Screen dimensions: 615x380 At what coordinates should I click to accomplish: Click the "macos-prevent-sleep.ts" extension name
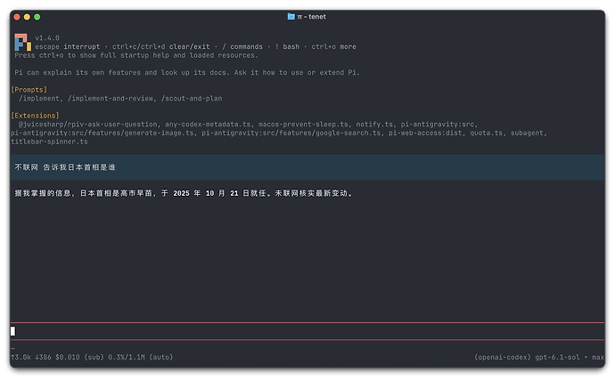[303, 125]
